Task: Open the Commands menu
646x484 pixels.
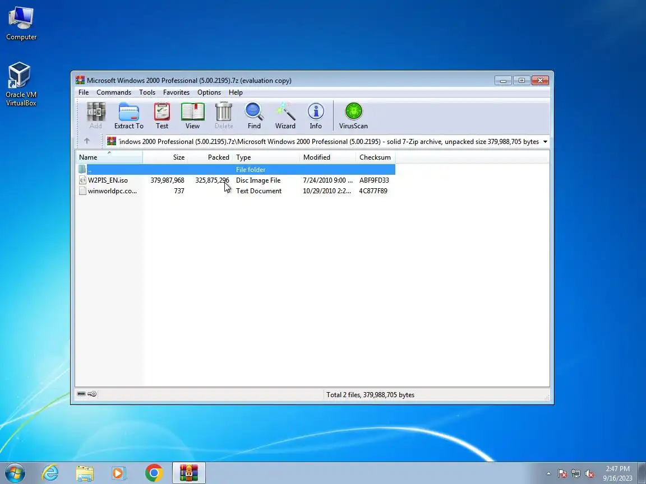Action: coord(114,92)
